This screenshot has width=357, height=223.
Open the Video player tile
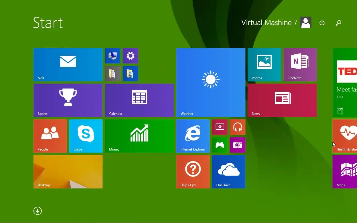220,127
